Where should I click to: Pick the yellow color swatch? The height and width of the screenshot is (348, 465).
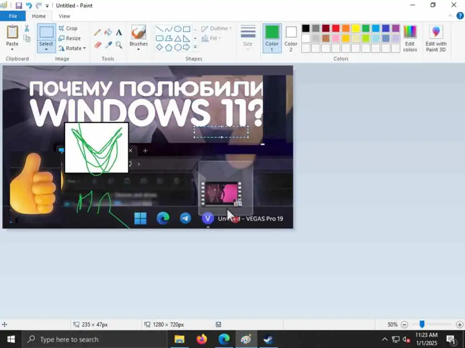coord(356,29)
